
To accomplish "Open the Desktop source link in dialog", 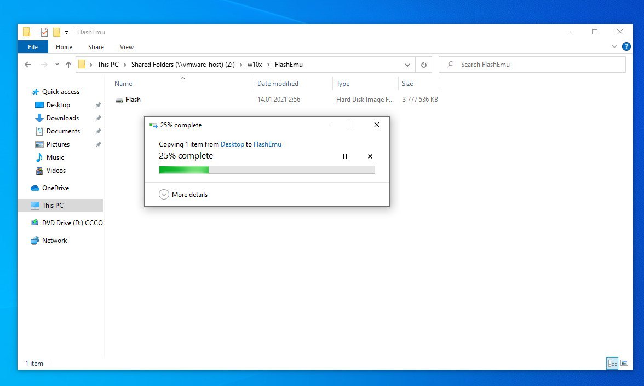I will point(232,144).
